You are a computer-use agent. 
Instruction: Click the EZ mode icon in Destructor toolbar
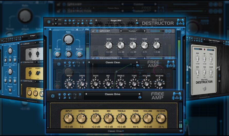tap(87, 23)
